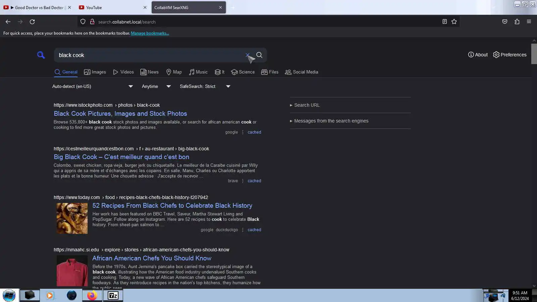The height and width of the screenshot is (302, 537).
Task: Show site security lock information
Action: (92, 22)
